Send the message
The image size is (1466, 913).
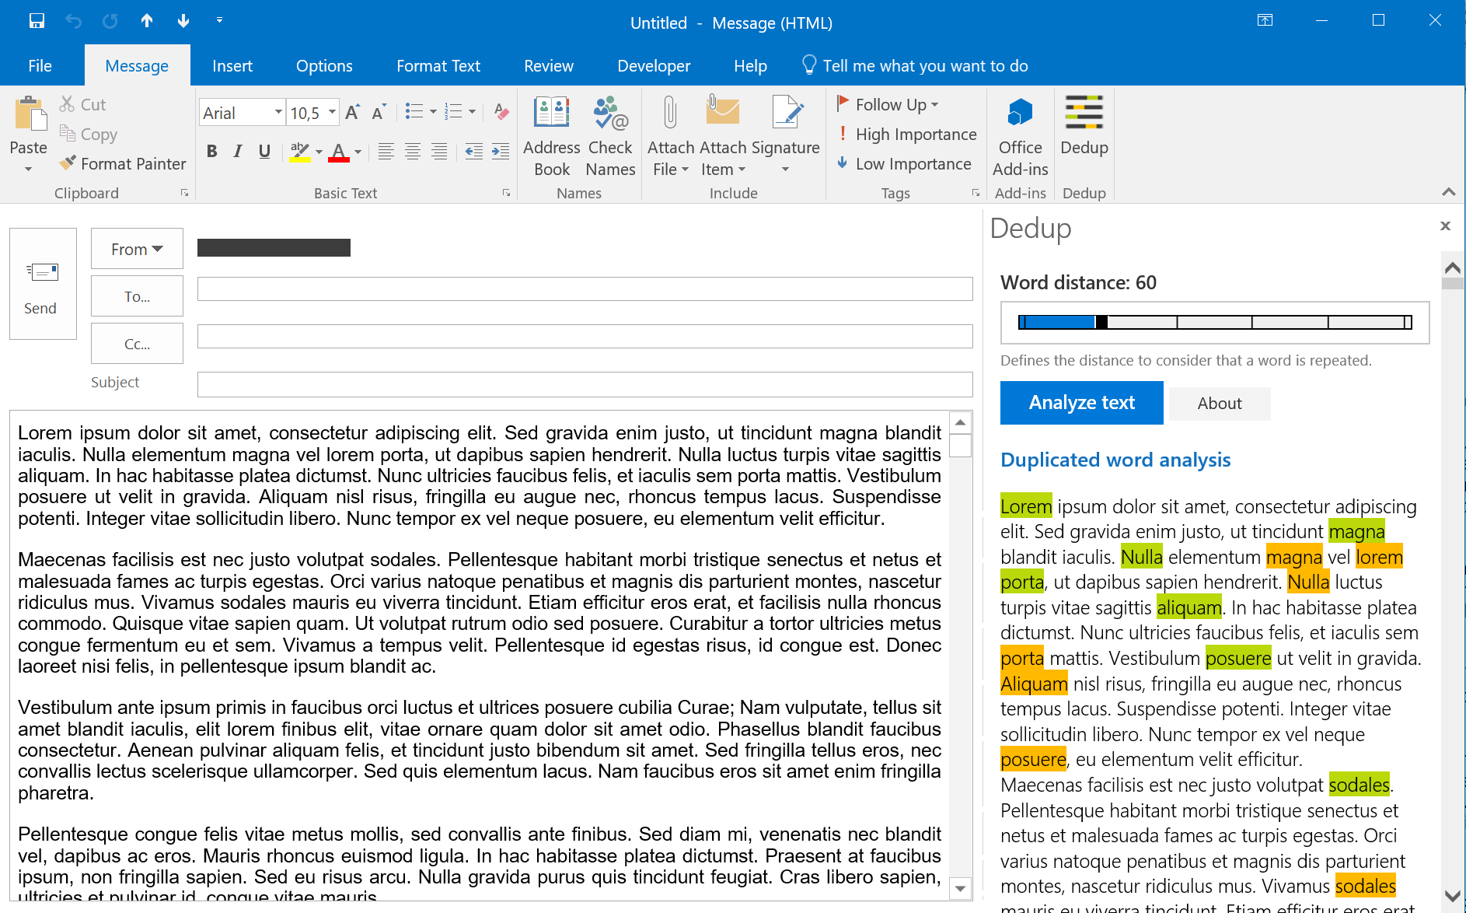pos(43,284)
